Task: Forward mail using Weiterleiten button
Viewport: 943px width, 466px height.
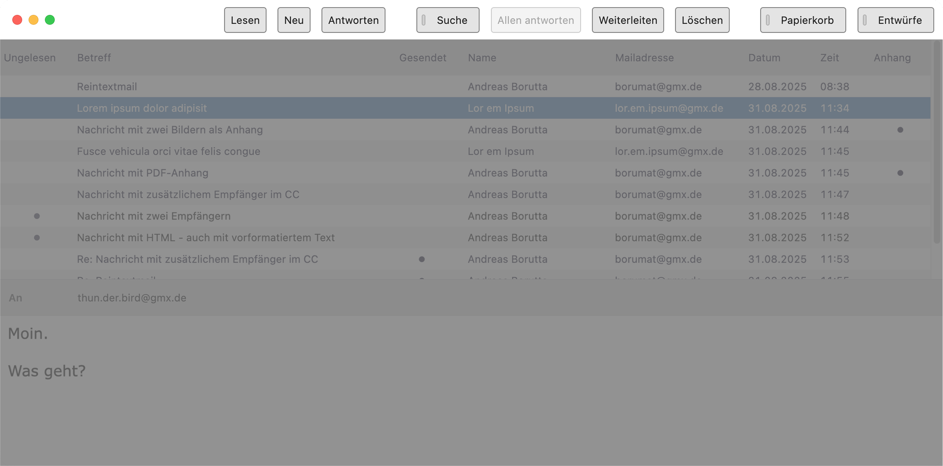Action: [x=628, y=20]
